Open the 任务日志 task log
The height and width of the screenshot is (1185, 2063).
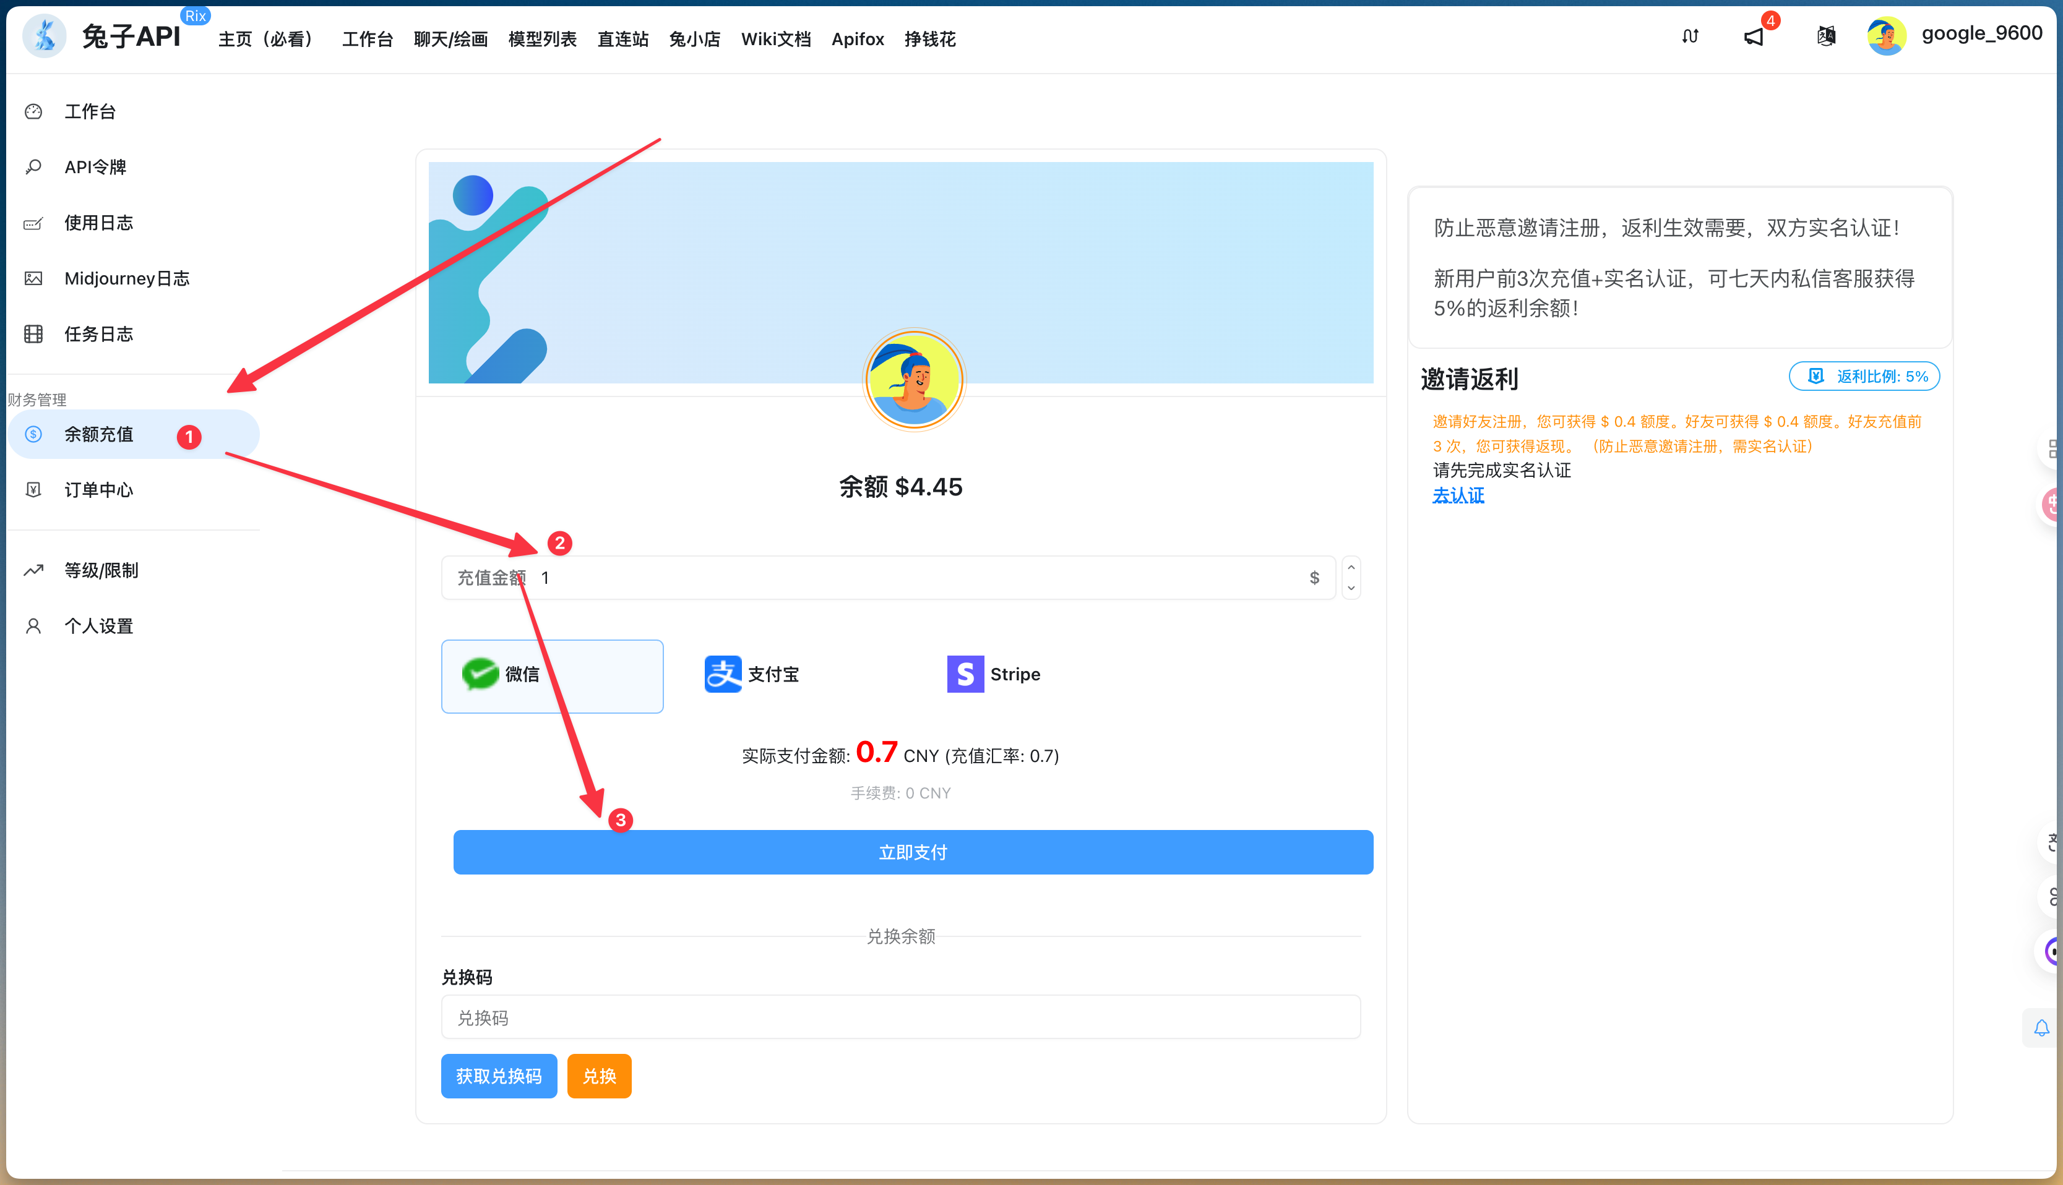click(98, 334)
